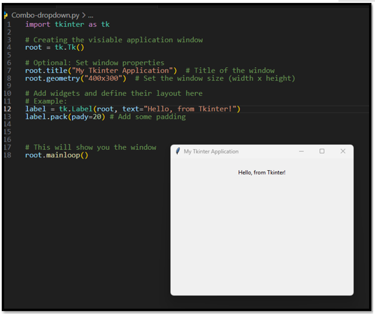Open the breadcrumb ellipsis symbol list
375x314 pixels.
(x=90, y=14)
